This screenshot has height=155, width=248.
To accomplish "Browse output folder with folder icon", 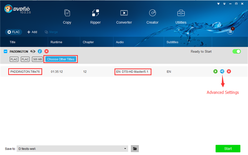I will [x=135, y=149].
